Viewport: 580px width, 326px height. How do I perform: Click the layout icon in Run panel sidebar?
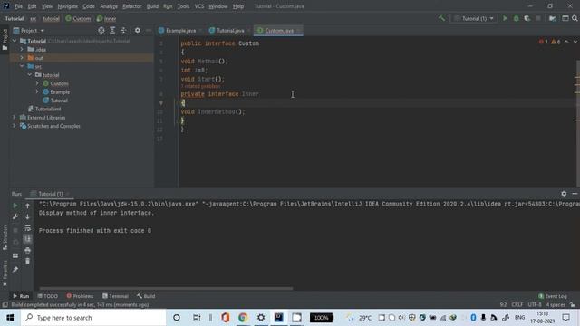[x=15, y=255]
